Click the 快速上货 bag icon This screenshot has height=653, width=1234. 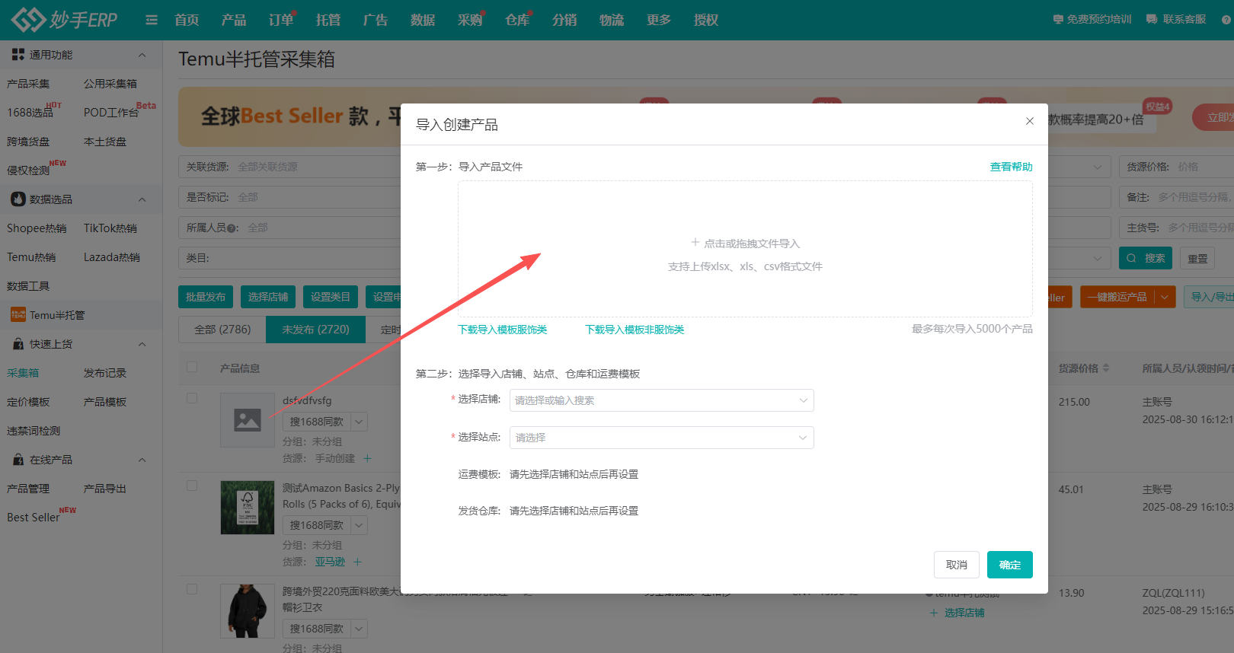point(18,344)
